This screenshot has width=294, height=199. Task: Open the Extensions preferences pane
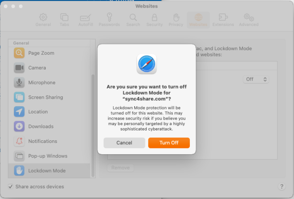coord(223,20)
